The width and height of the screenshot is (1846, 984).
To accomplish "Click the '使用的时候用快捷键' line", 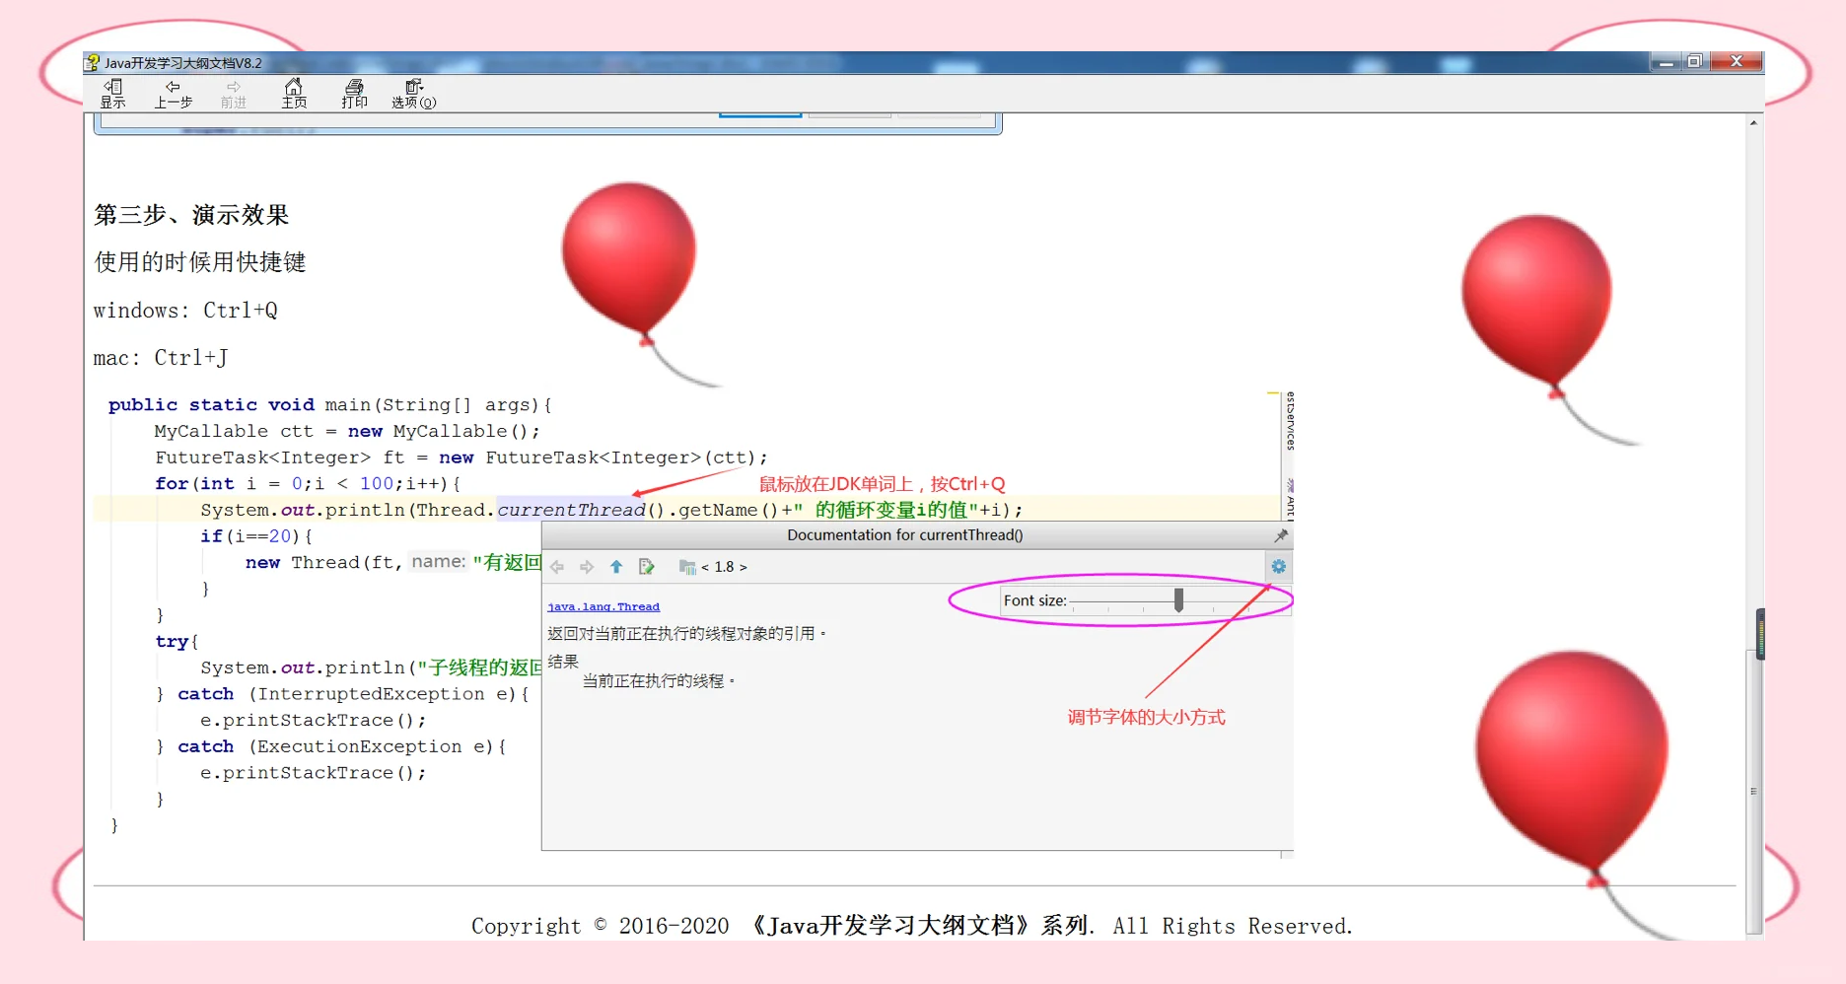I will tap(200, 262).
